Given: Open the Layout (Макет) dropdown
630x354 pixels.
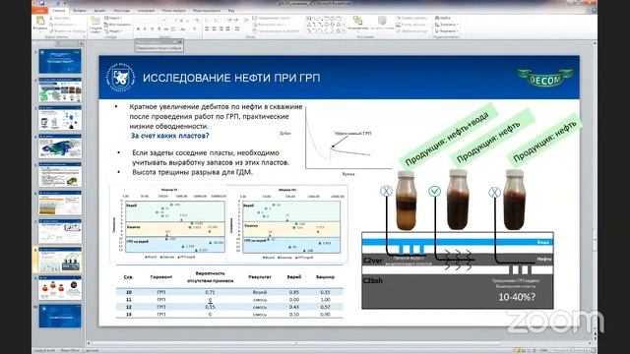Looking at the screenshot, I should tap(113, 18).
